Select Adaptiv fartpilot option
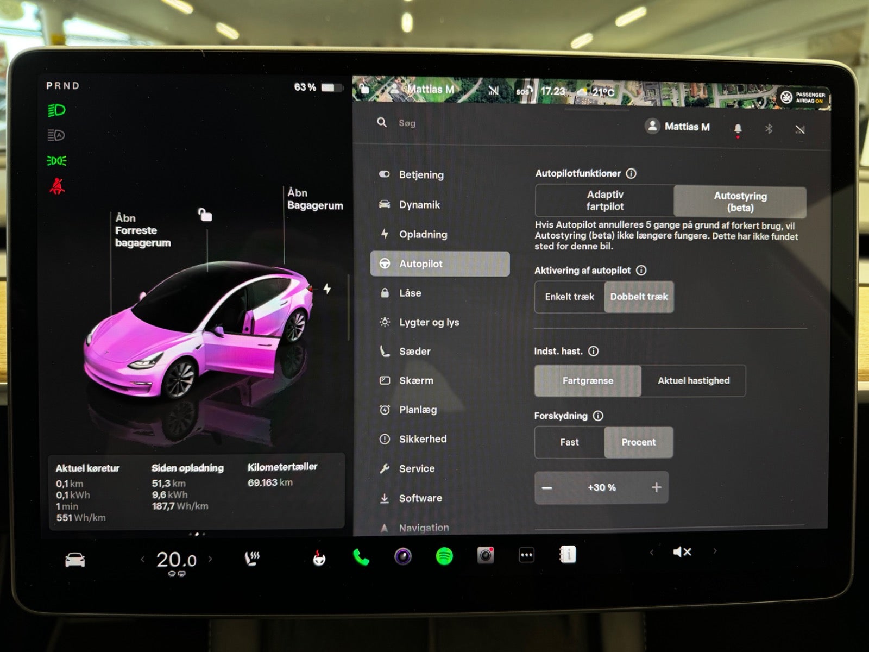Image resolution: width=869 pixels, height=652 pixels. coord(604,200)
